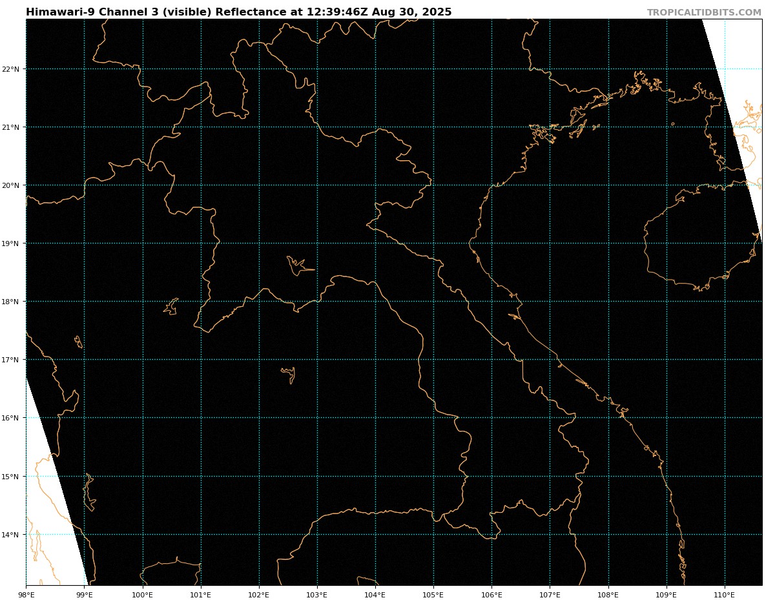Click the 103°E longitude label
The image size is (775, 600).
coord(317,595)
